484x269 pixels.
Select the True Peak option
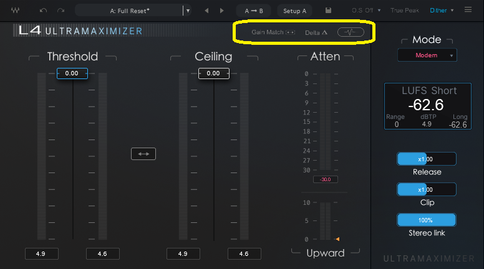pyautogui.click(x=405, y=11)
